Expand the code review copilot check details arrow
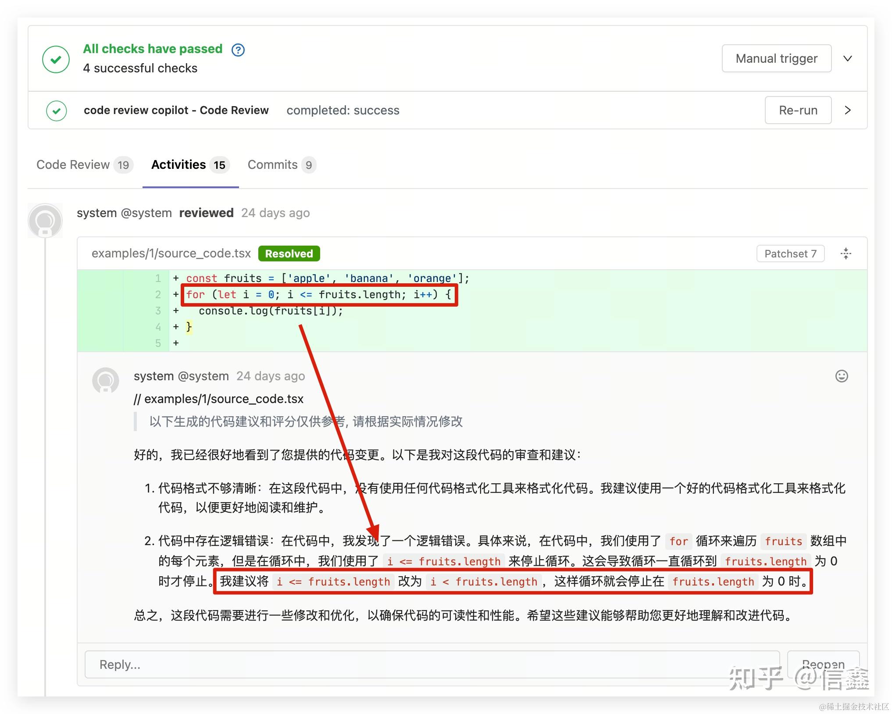892x714 pixels. (x=847, y=110)
